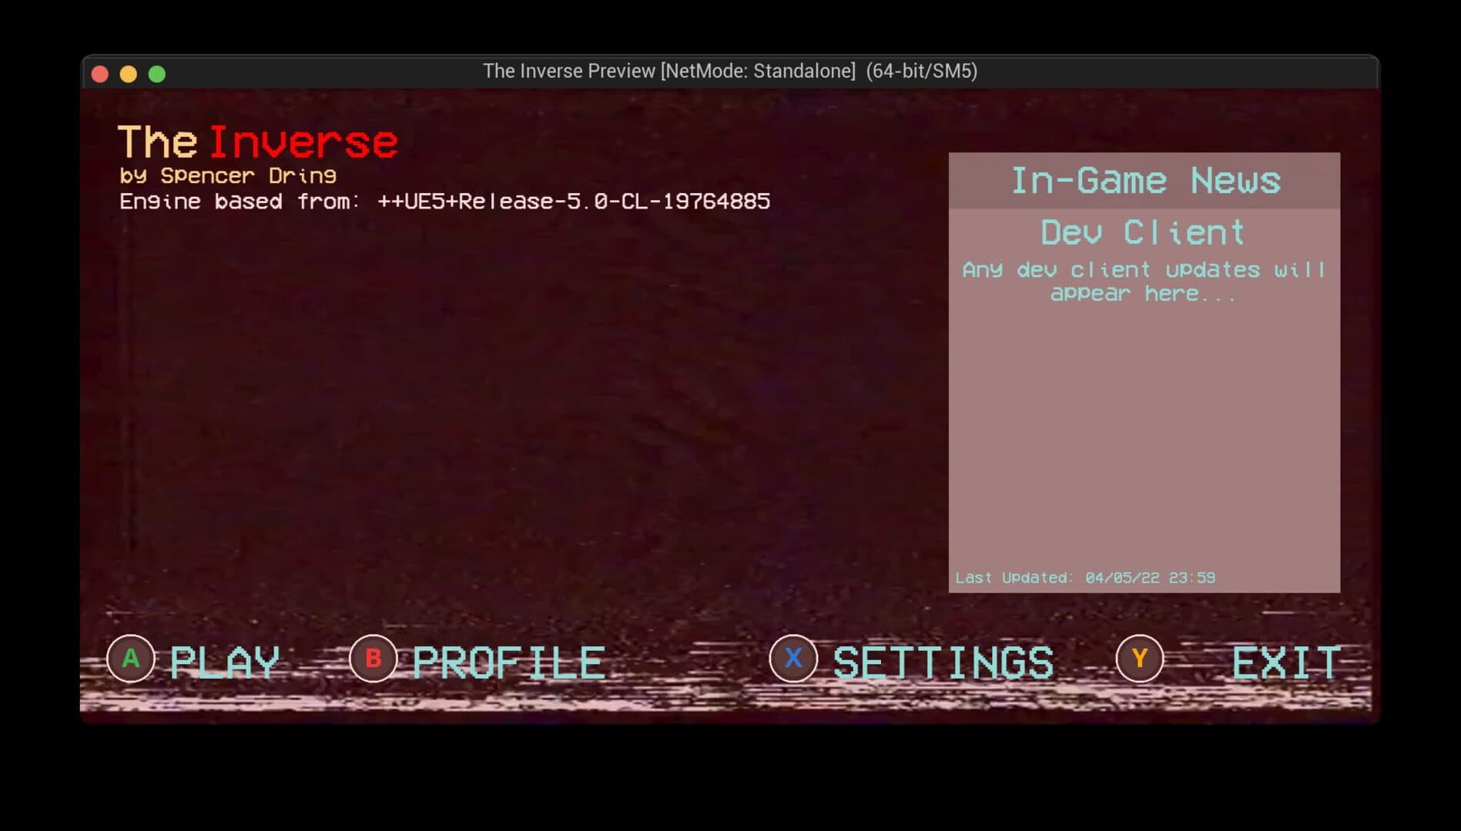Start the game with PLAY
Image resolution: width=1461 pixels, height=831 pixels.
click(224, 662)
